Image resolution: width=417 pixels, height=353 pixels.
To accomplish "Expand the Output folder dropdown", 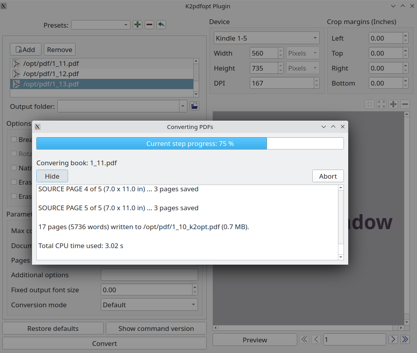I will tap(183, 106).
